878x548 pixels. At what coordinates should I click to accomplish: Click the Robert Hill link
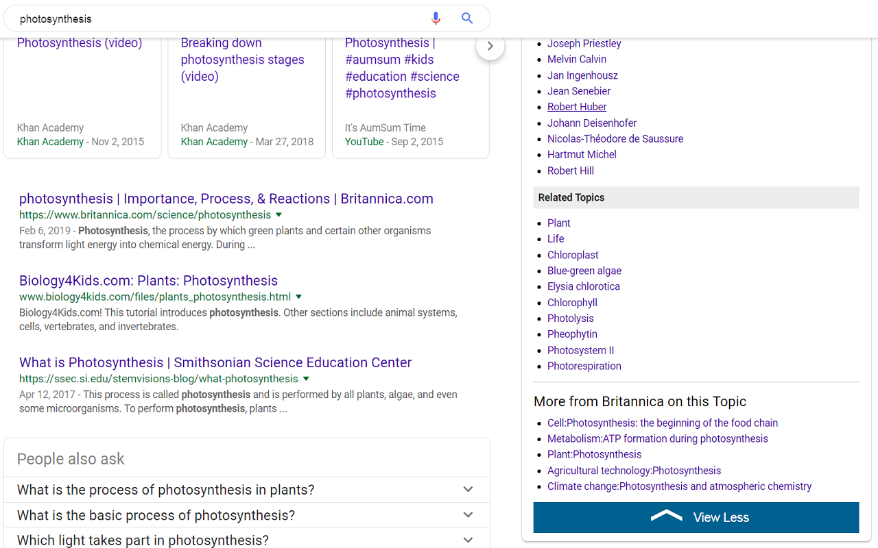coord(571,171)
